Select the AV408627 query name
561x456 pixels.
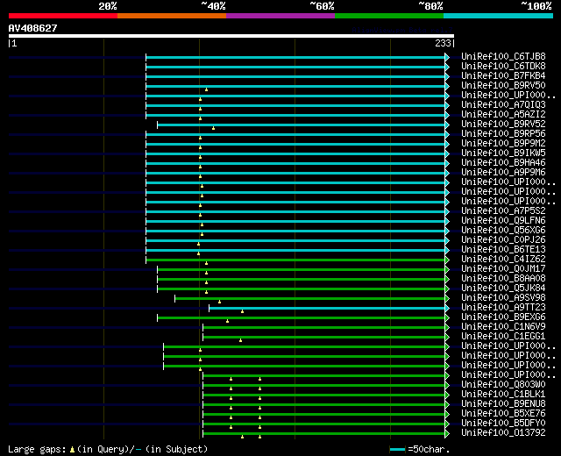(x=33, y=28)
